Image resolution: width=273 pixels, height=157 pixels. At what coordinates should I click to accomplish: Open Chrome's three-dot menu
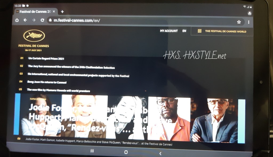(248, 22)
